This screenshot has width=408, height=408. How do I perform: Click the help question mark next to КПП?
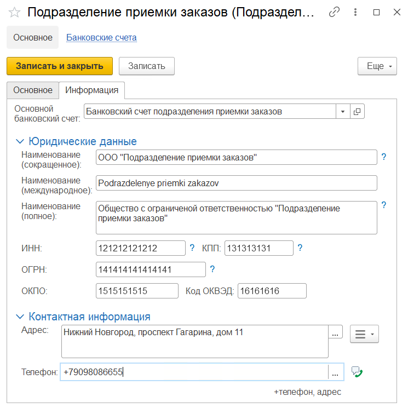tap(300, 248)
